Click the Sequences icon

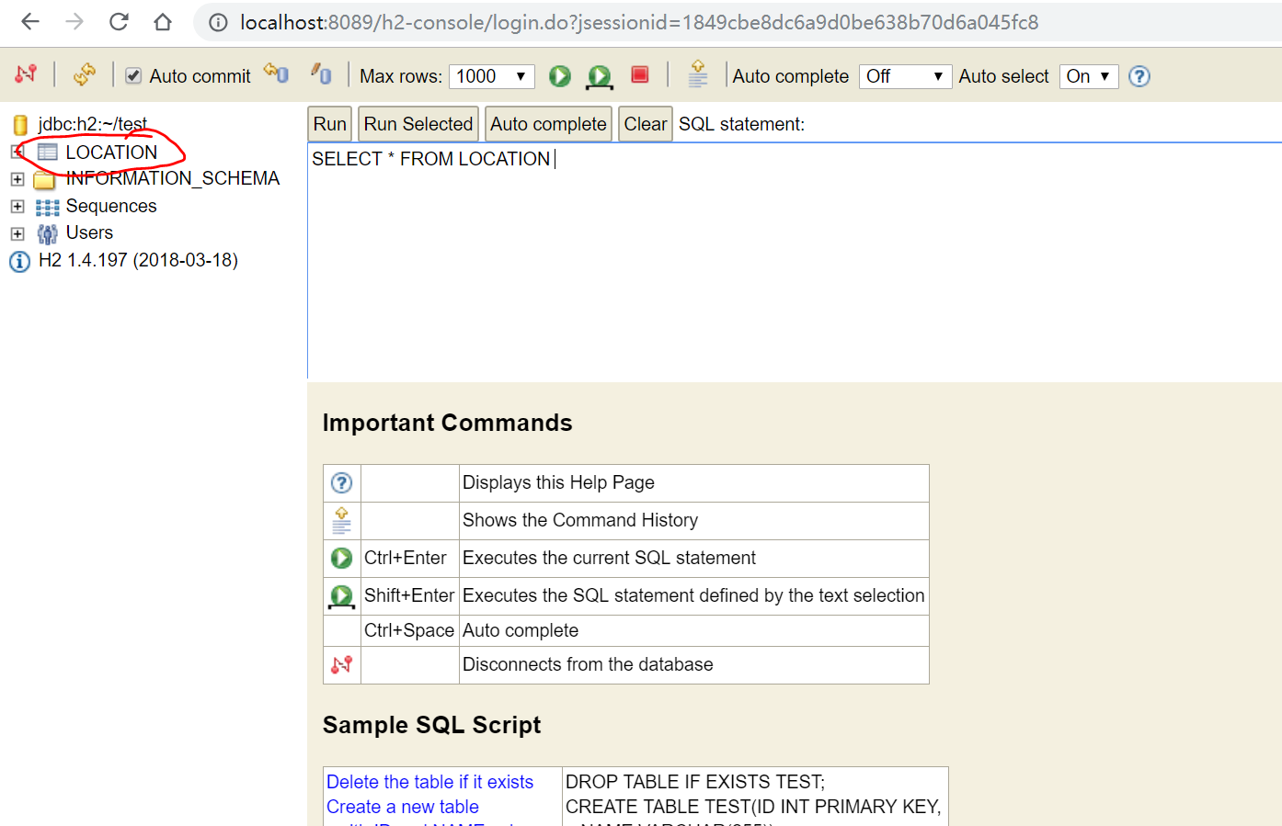[x=47, y=208]
